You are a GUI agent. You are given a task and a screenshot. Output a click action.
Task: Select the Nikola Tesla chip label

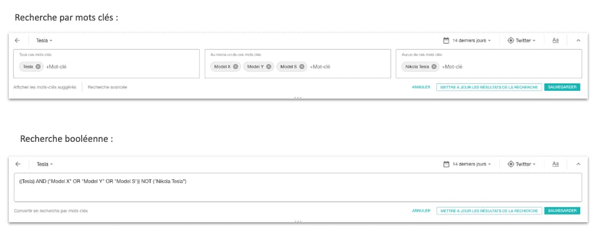417,67
